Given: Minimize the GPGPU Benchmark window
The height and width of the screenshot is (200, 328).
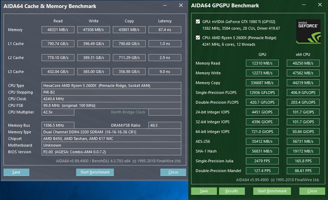Looking at the screenshot, I should [x=304, y=5].
